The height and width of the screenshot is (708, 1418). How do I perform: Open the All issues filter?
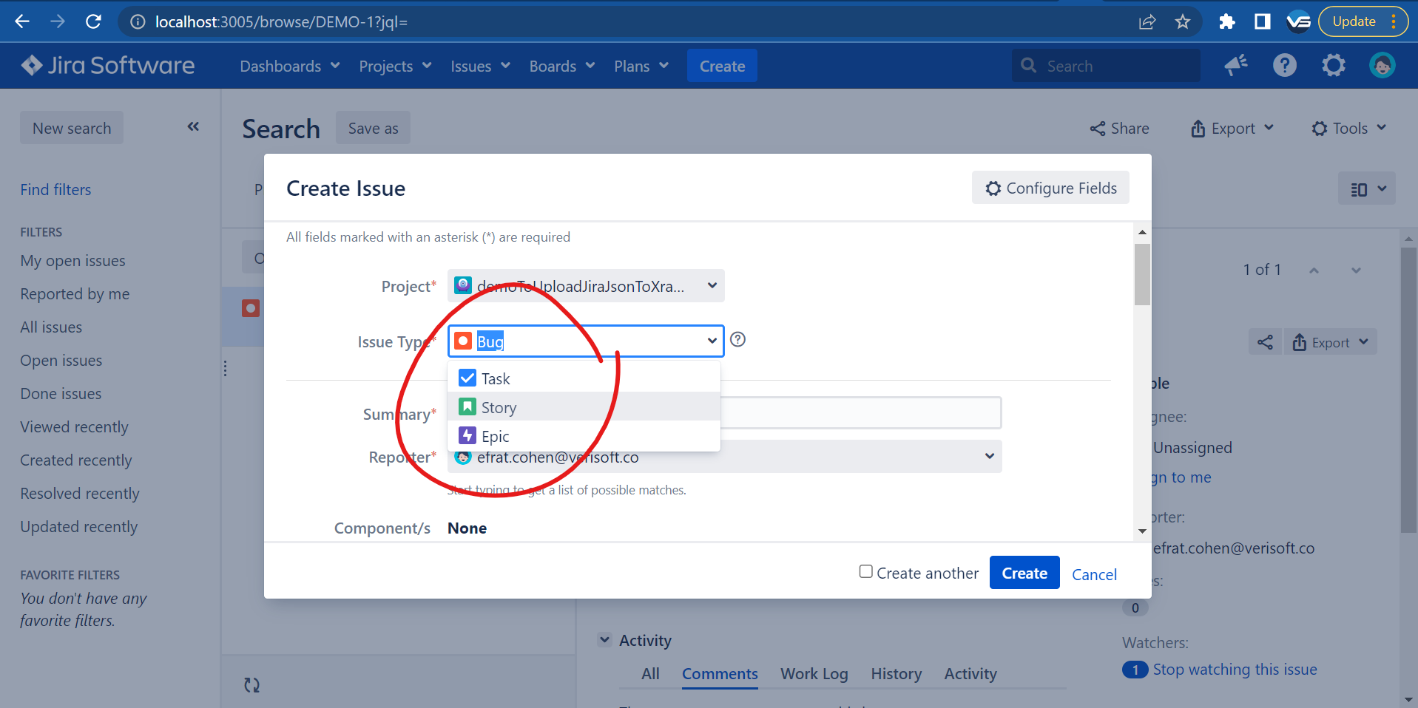[x=51, y=327]
